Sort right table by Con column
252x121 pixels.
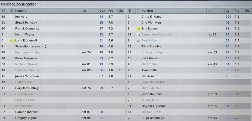click(228, 11)
